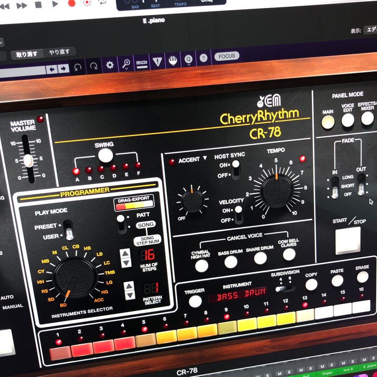The width and height of the screenshot is (377, 377).
Task: Mute the Organ track
Action: coord(322,367)
